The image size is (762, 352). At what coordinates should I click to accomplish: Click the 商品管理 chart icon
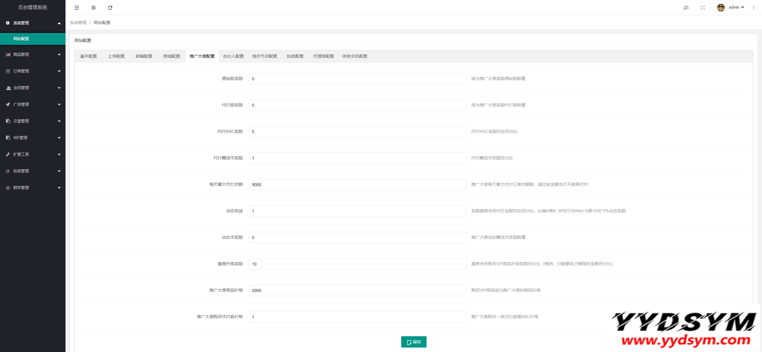pos(8,54)
